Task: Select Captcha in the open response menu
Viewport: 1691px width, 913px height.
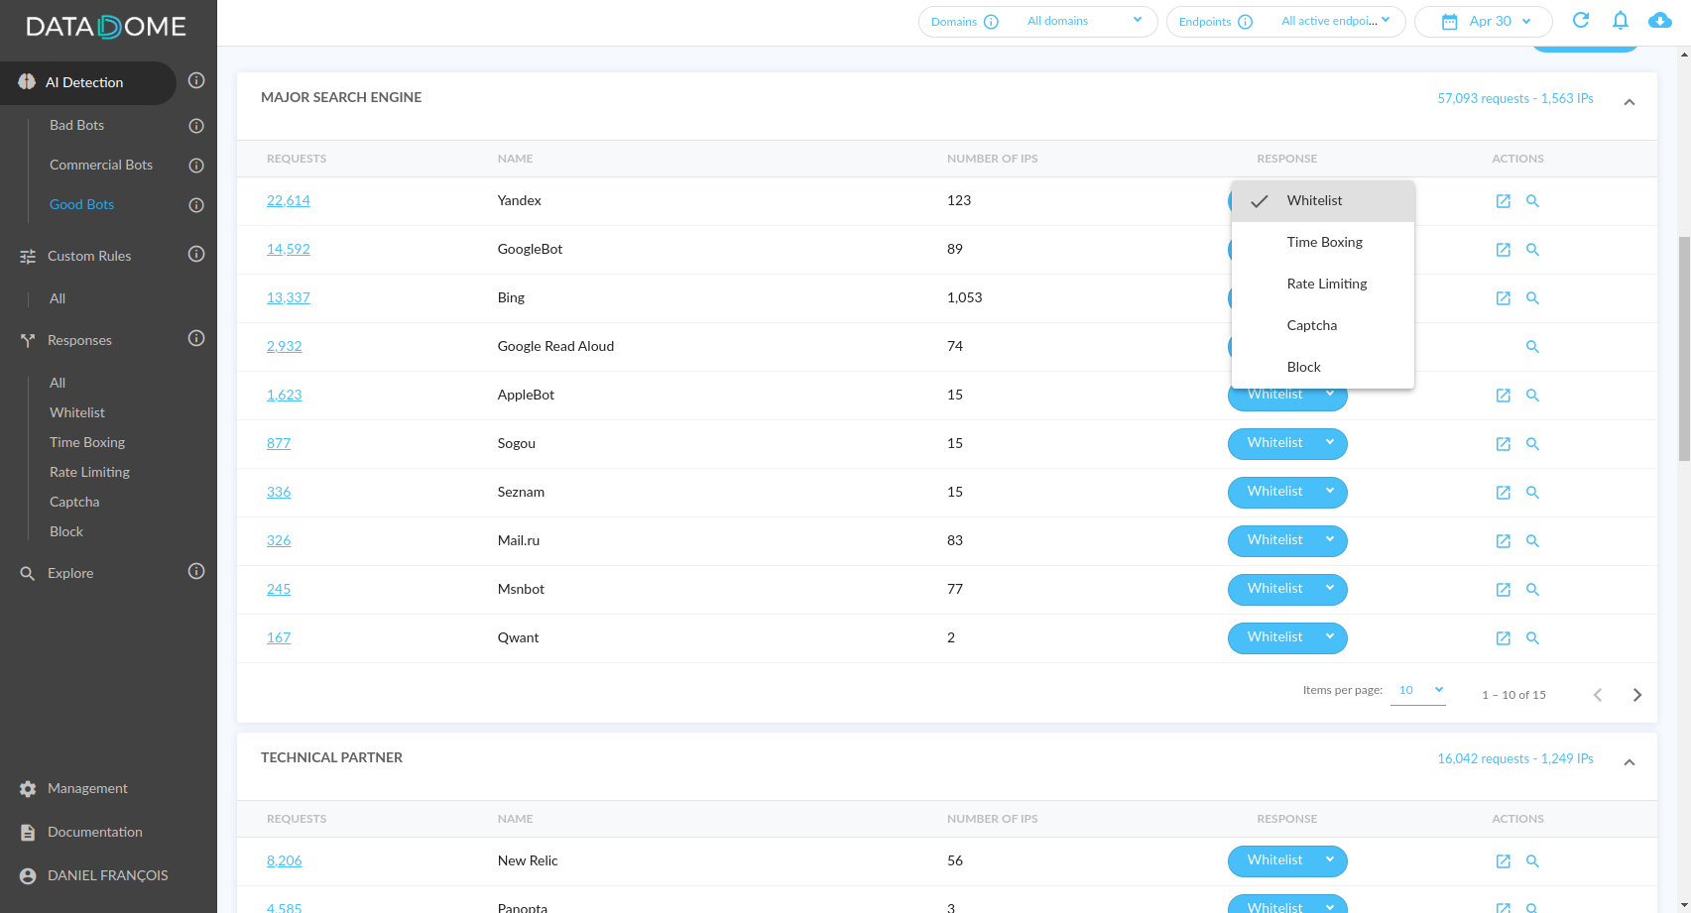Action: point(1323,326)
